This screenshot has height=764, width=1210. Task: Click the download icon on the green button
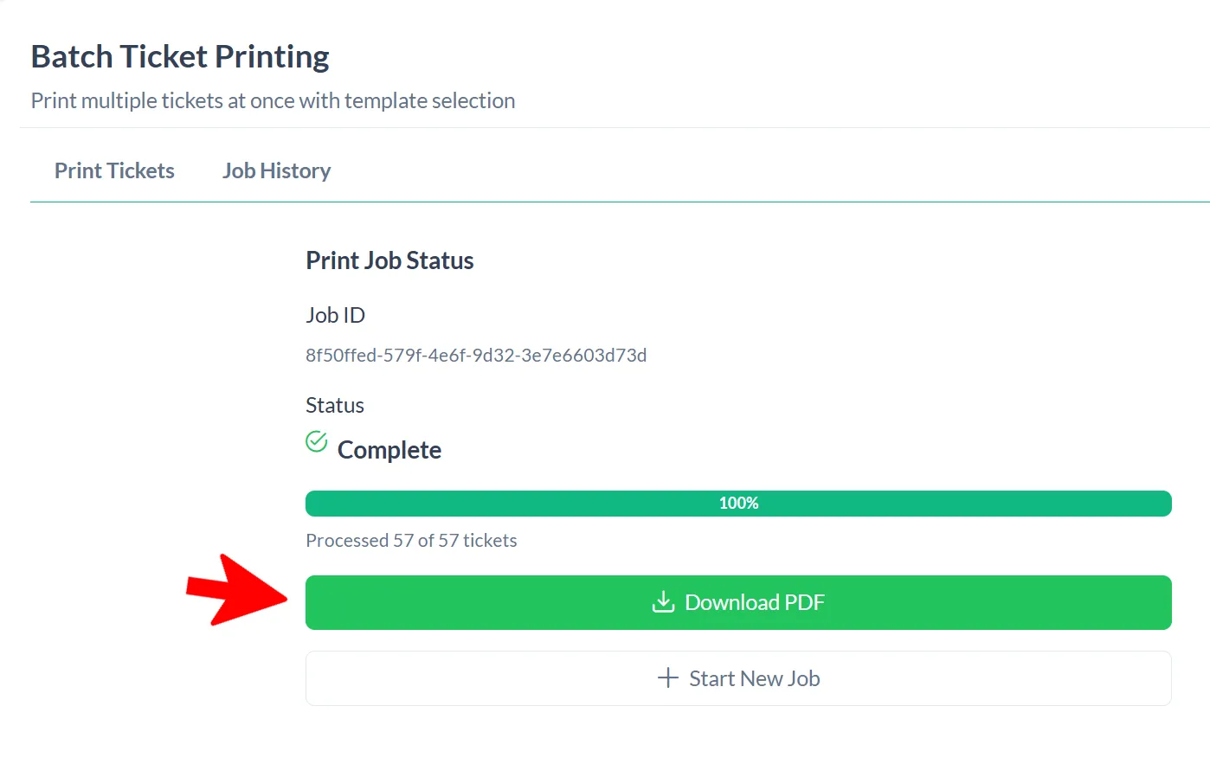point(663,601)
